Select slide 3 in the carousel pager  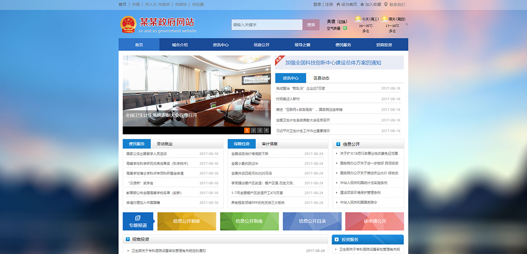pyautogui.click(x=260, y=130)
